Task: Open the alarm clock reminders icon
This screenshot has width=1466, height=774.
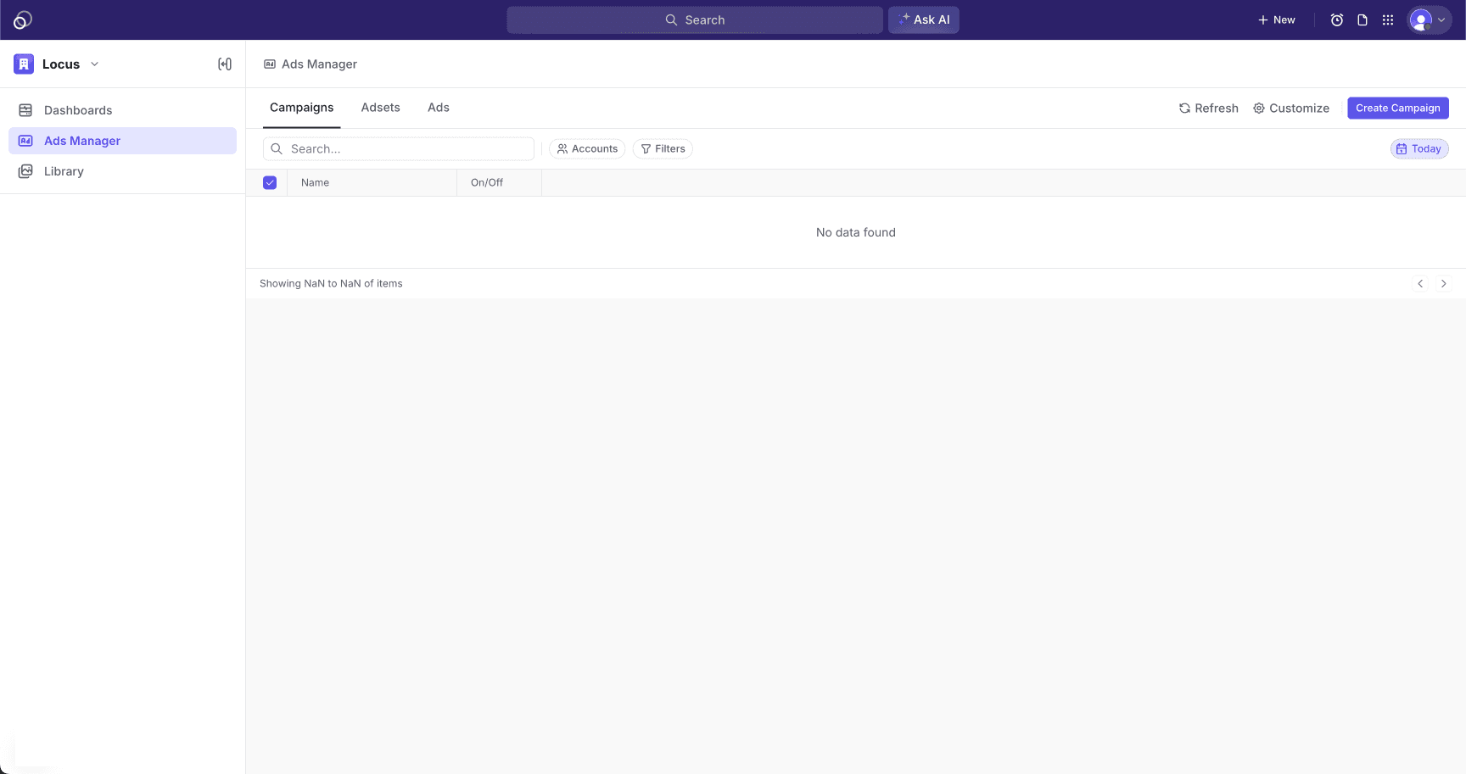Action: (x=1337, y=20)
